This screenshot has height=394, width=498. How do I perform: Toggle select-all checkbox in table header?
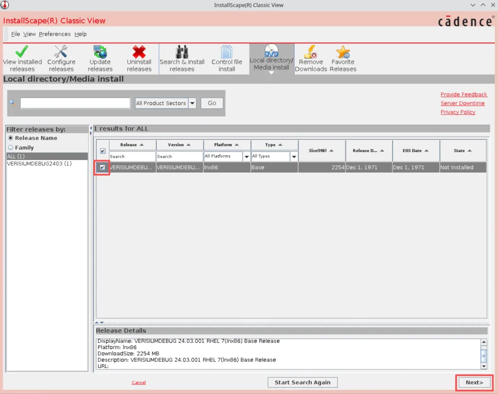tap(103, 151)
